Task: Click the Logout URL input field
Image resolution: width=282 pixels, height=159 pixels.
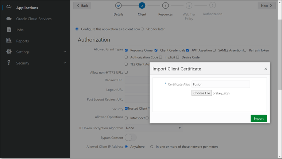Action: click(x=137, y=90)
